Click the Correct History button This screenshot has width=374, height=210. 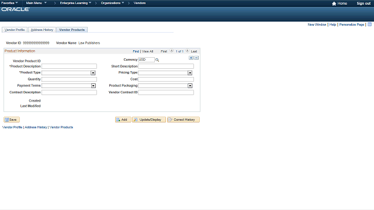183,120
